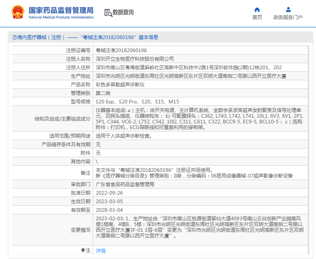Select registration number value 粤械注准20182060196
The width and height of the screenshot is (316, 259).
[x=121, y=50]
